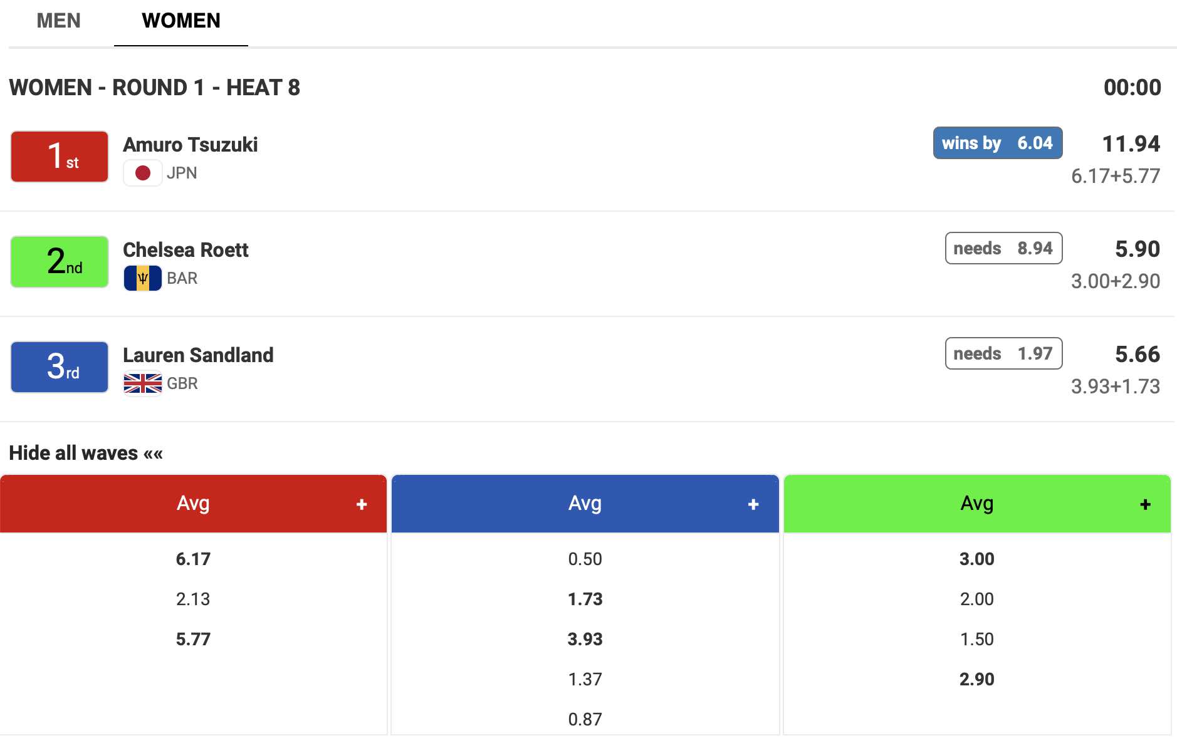1177x743 pixels.
Task: Expand red column with plus icon
Action: (362, 504)
